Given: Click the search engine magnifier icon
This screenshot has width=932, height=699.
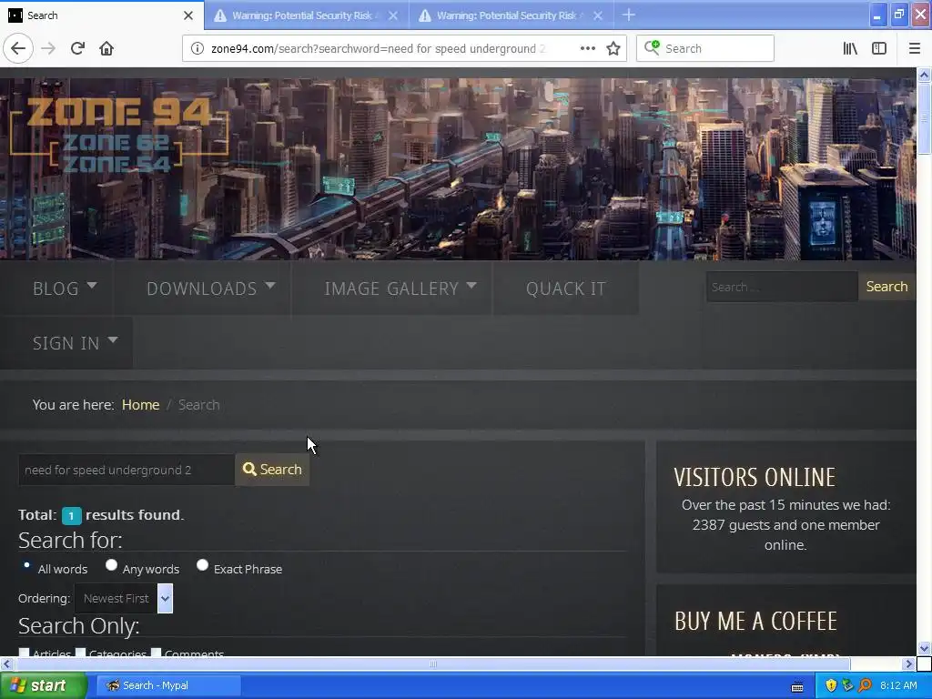Looking at the screenshot, I should click(x=652, y=47).
